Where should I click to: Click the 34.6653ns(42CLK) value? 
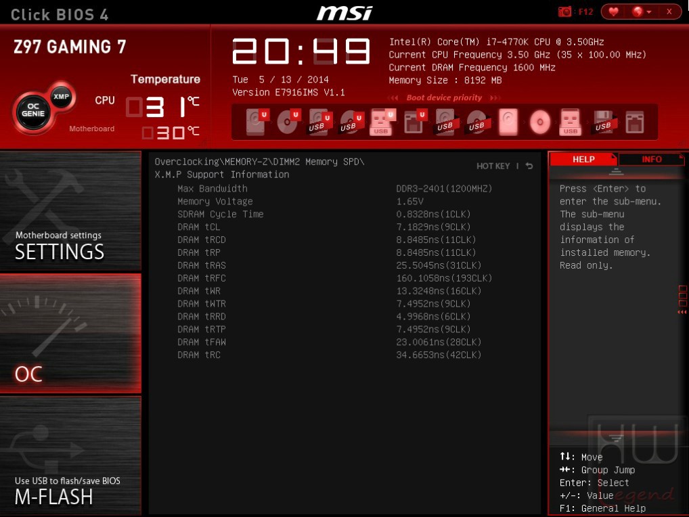(439, 354)
